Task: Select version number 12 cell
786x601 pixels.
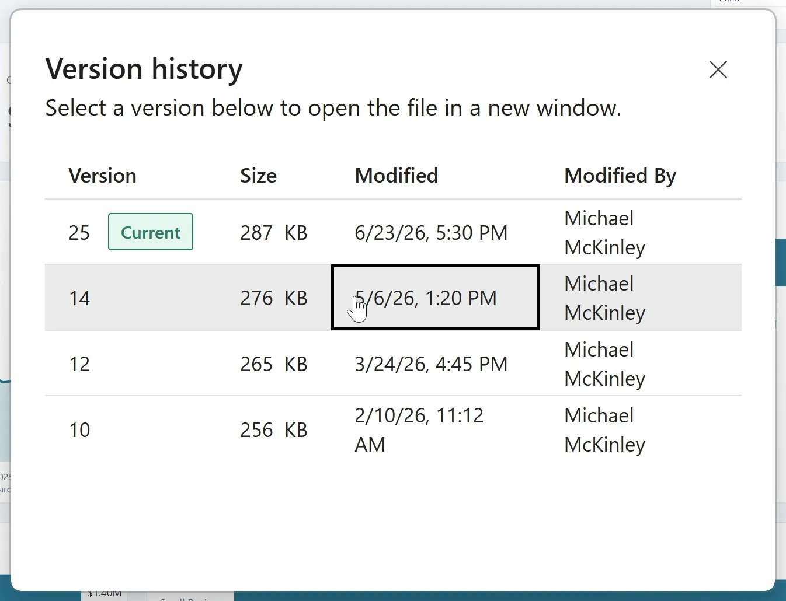Action: coord(79,364)
